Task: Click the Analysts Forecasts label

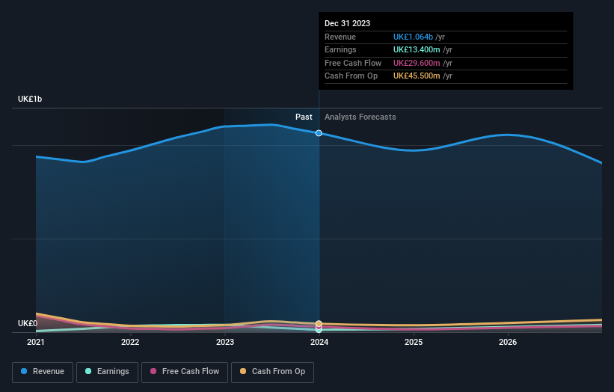Action: coord(360,117)
